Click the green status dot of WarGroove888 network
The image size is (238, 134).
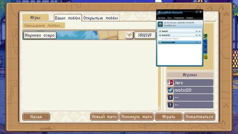(x=160, y=42)
